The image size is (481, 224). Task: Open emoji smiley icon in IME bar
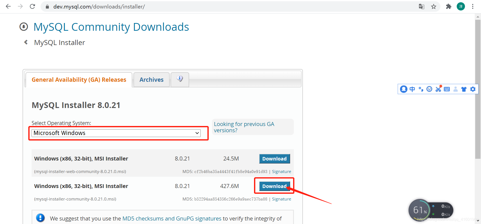coord(429,89)
